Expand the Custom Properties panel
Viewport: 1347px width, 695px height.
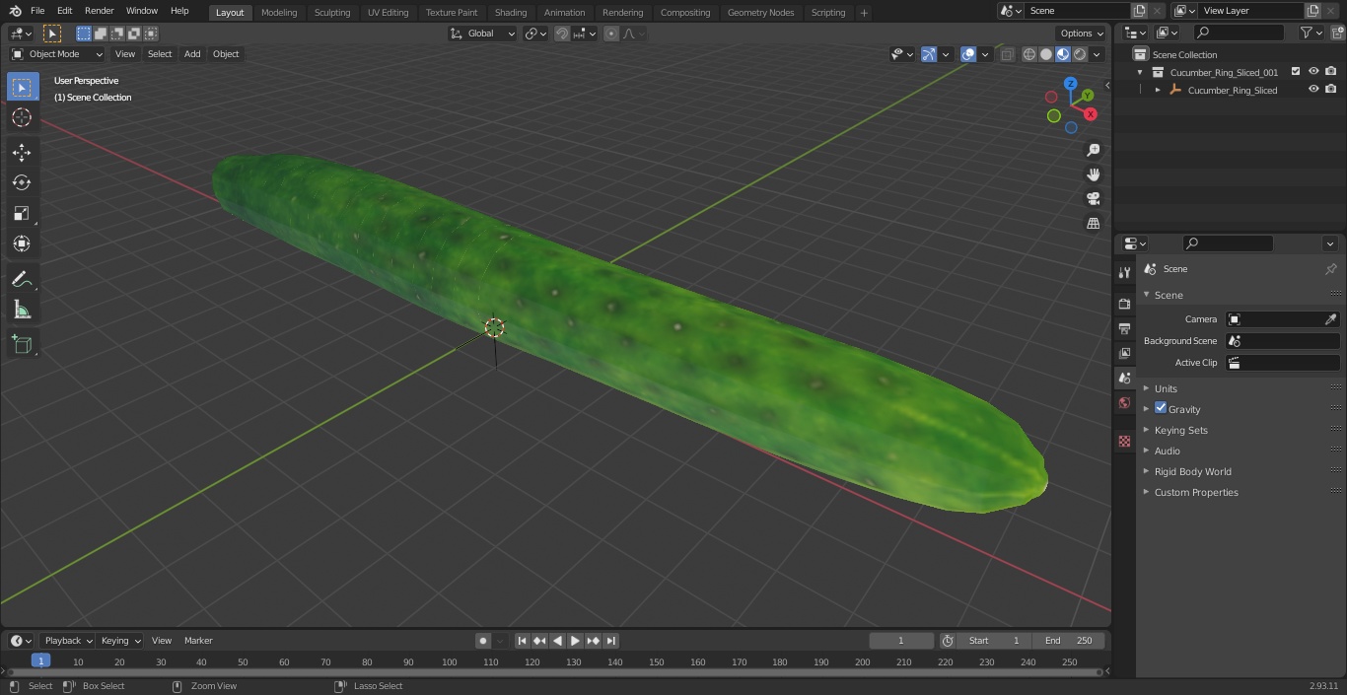click(x=1196, y=492)
